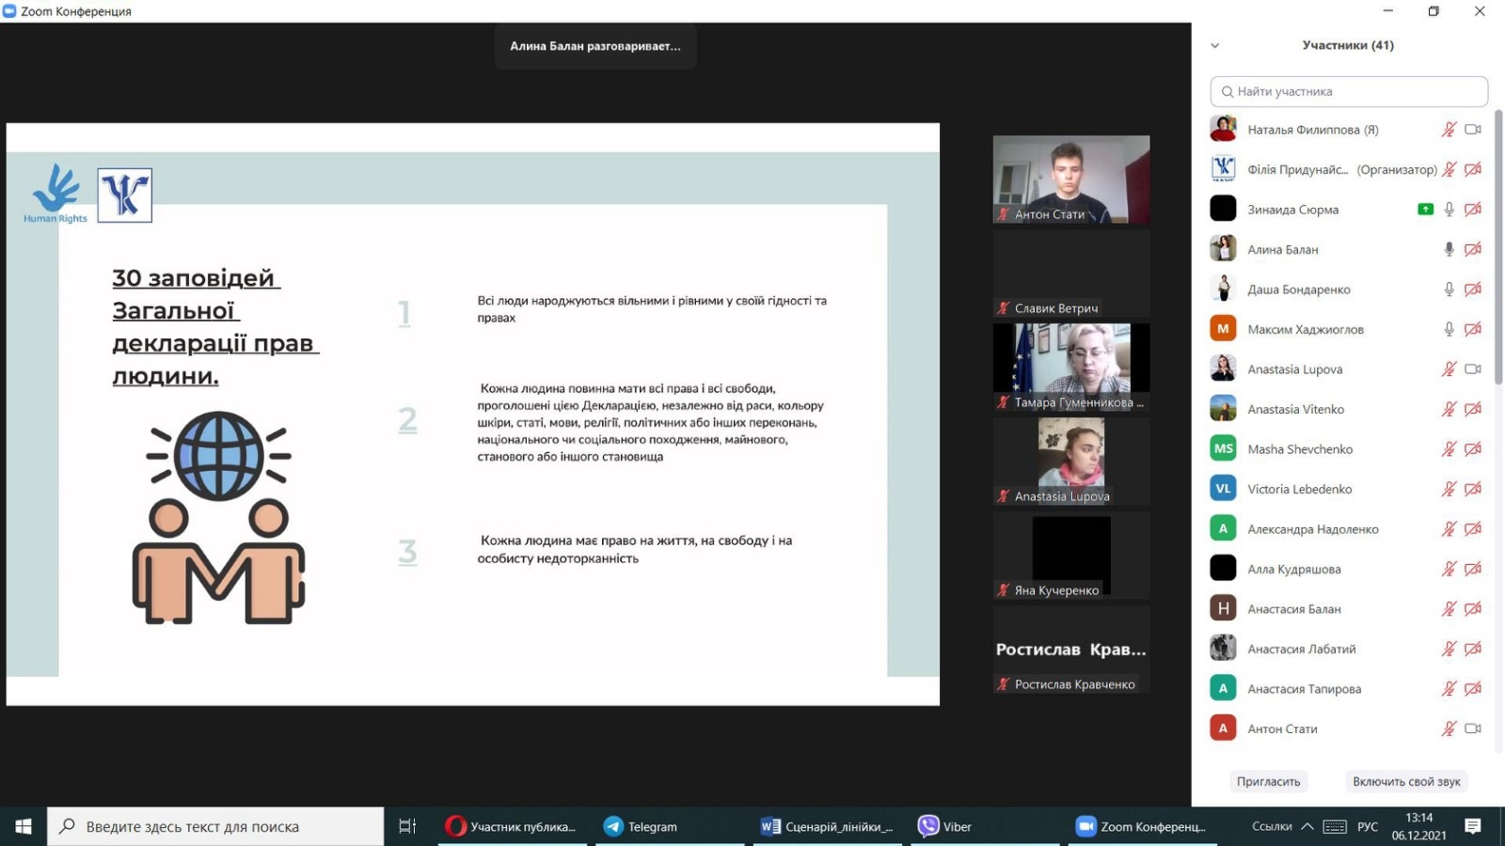Switch to Telegram on the taskbar

coord(670,826)
